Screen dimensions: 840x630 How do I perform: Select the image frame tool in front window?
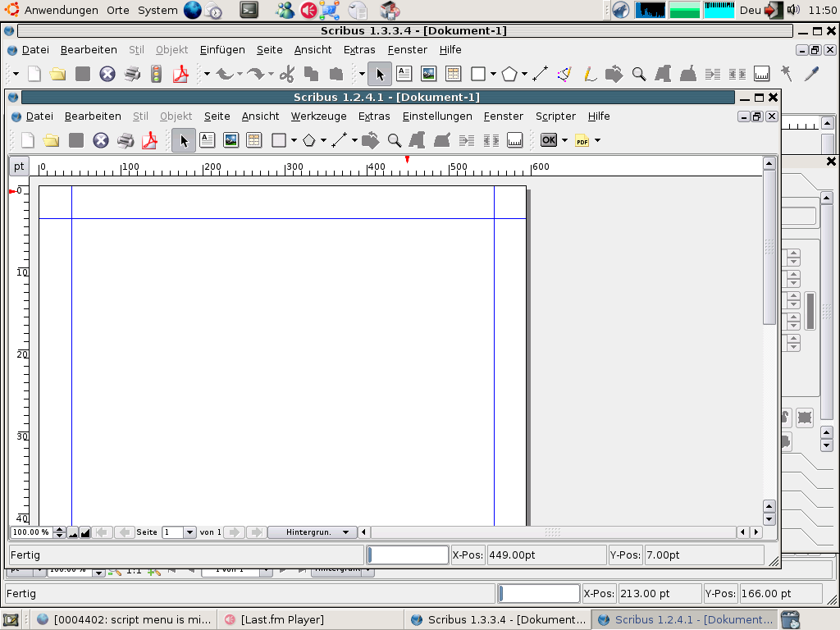pyautogui.click(x=231, y=140)
